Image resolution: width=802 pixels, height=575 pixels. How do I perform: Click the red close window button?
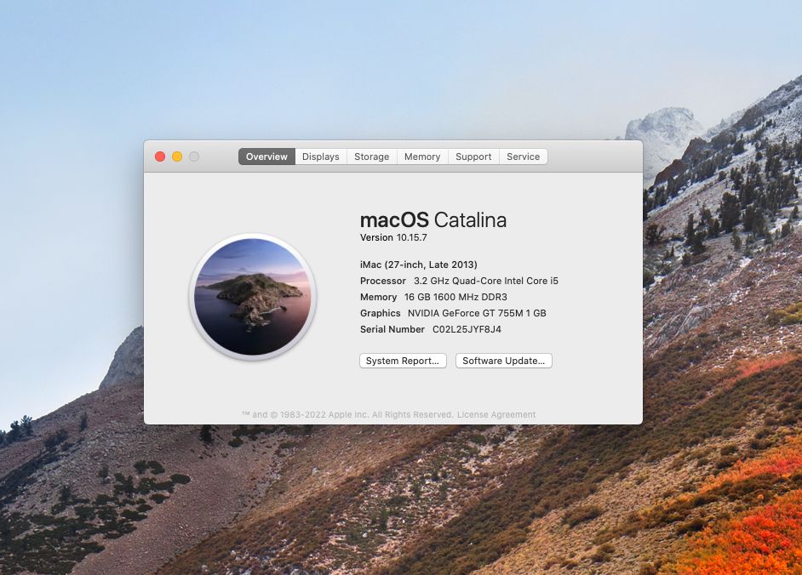[159, 157]
